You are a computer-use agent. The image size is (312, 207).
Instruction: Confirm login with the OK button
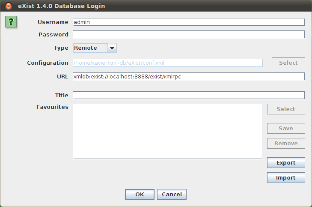(140, 194)
